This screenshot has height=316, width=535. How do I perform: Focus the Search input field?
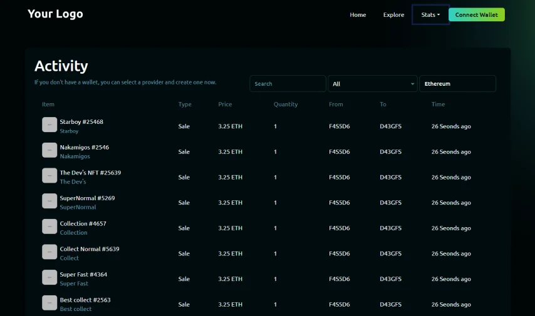click(288, 83)
